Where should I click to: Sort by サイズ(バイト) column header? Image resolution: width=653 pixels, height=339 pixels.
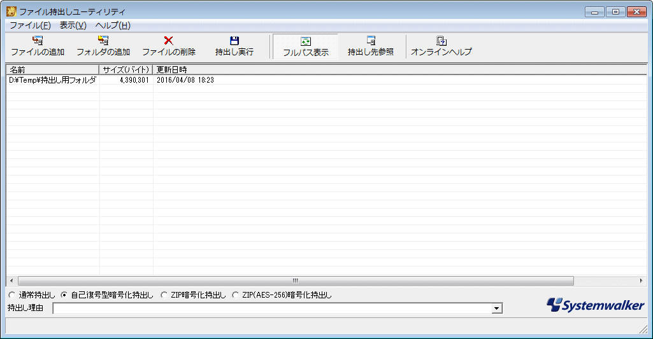[126, 69]
